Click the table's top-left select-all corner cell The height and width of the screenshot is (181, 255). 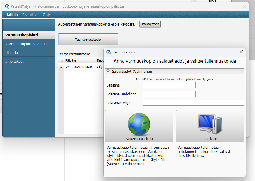click(x=61, y=60)
